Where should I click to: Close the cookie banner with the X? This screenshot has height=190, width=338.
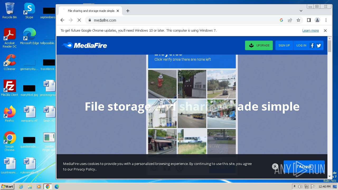coord(275,166)
